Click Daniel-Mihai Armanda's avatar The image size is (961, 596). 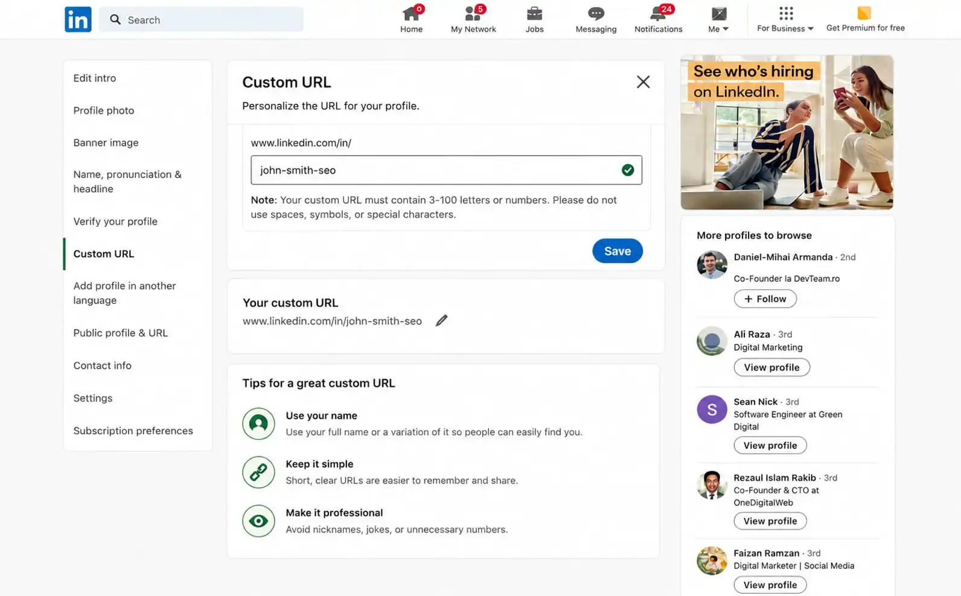tap(712, 264)
